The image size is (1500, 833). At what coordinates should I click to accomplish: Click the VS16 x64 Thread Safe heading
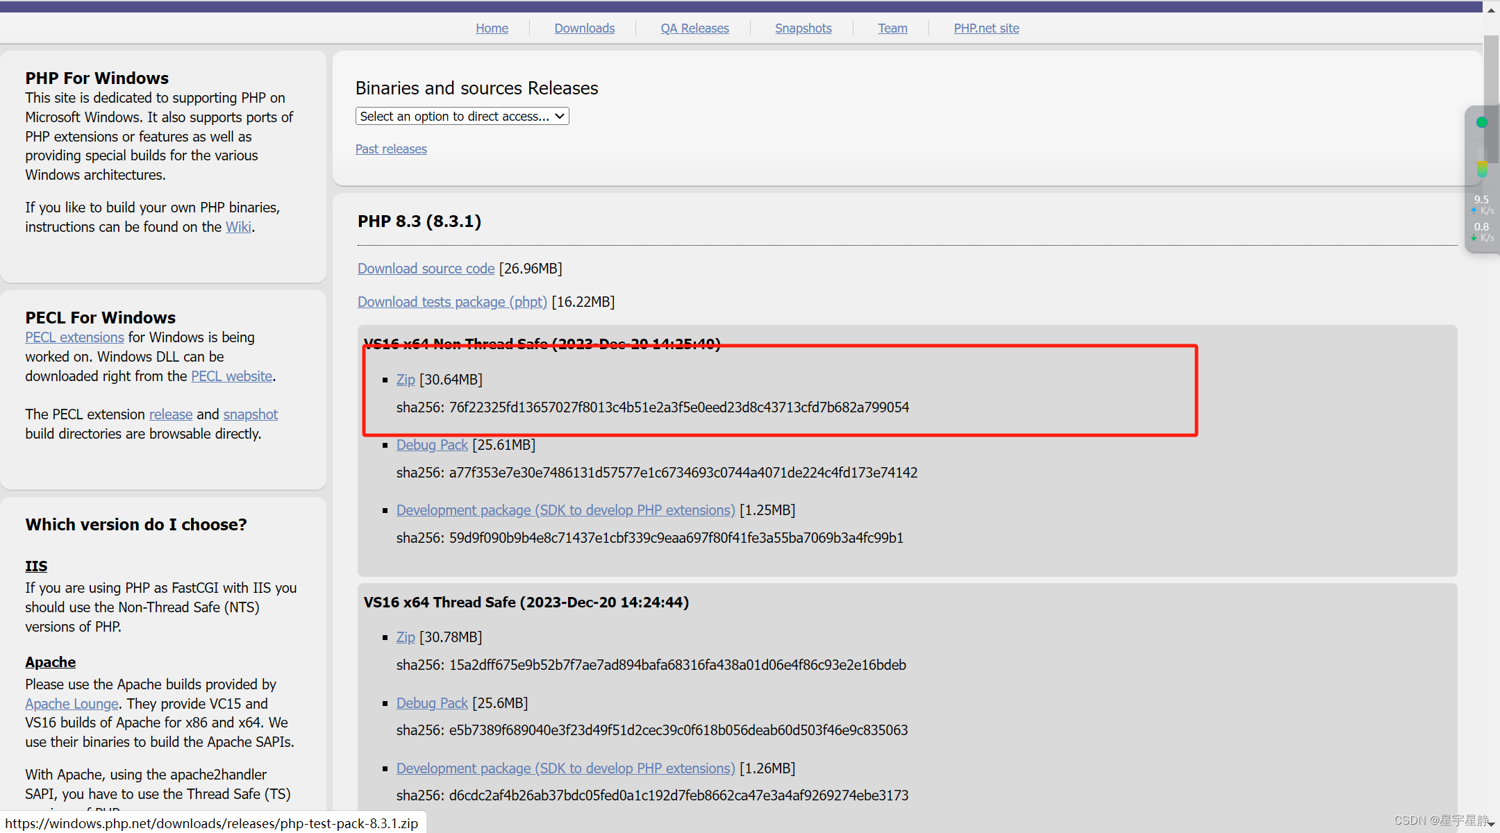526,603
